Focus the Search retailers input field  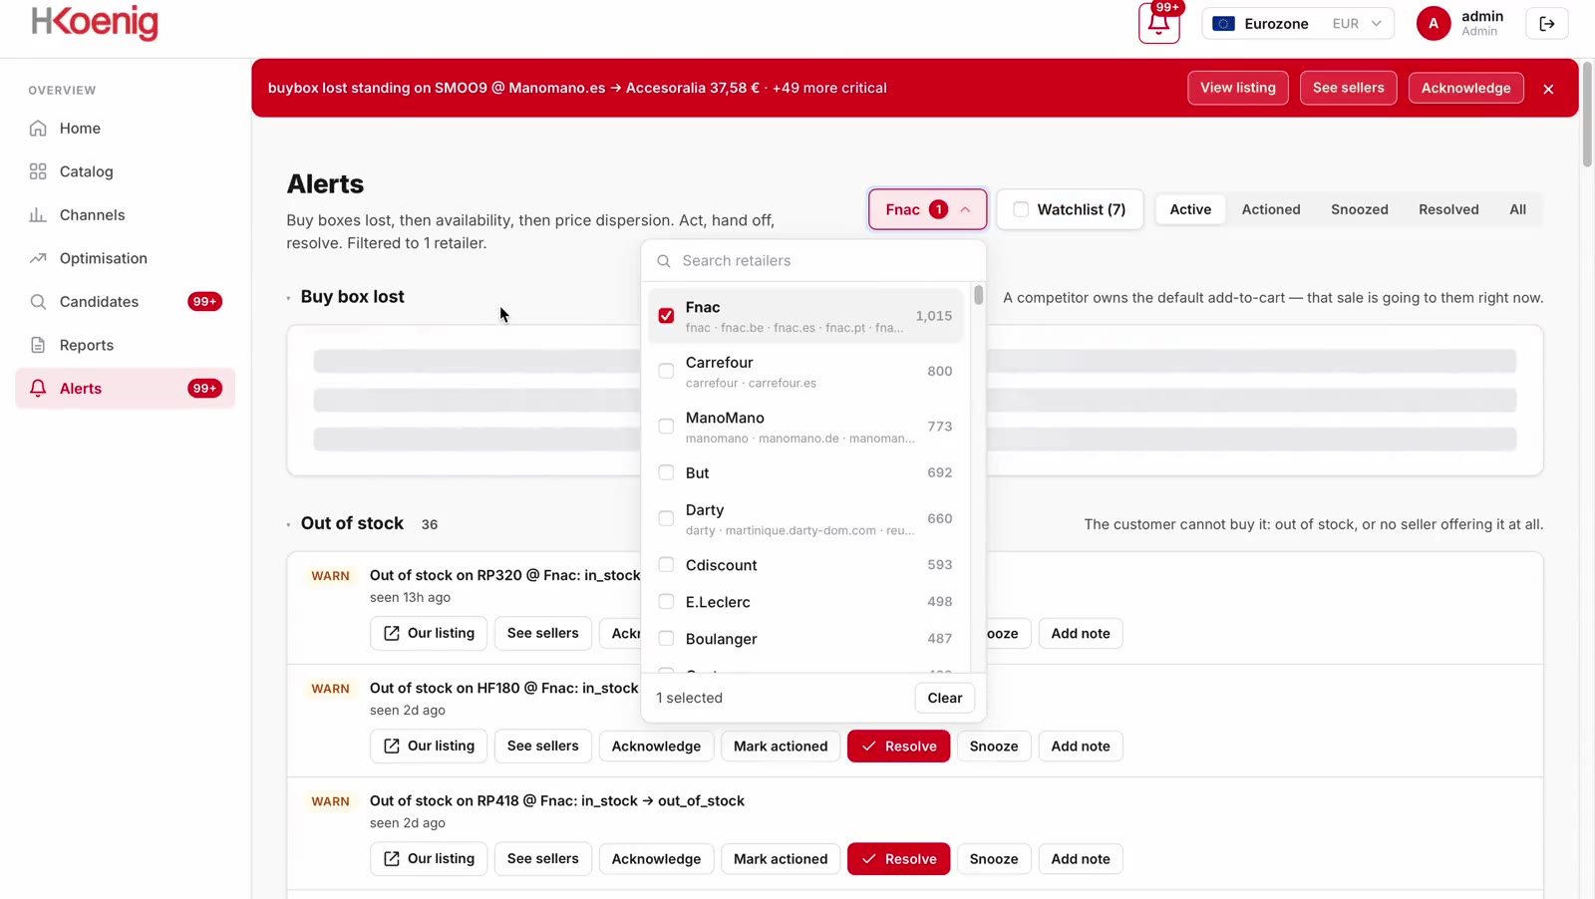[813, 261]
